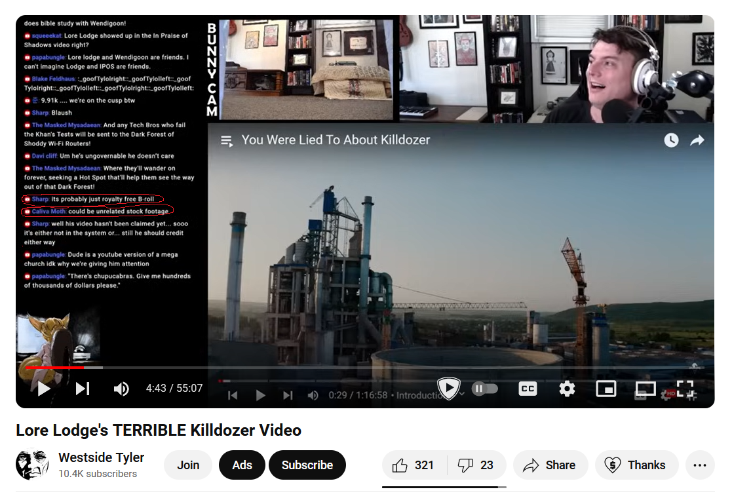Click Sharp's "video hasn't been claimed yet" message
Image resolution: width=732 pixels, height=500 pixels.
tap(106, 233)
